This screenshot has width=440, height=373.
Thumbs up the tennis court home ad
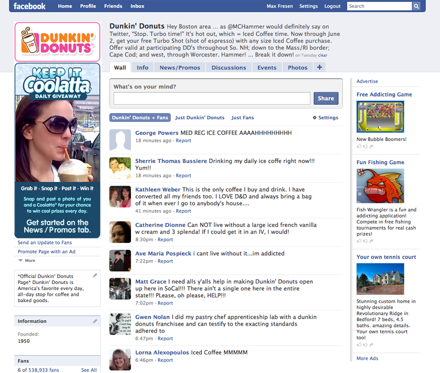[359, 344]
